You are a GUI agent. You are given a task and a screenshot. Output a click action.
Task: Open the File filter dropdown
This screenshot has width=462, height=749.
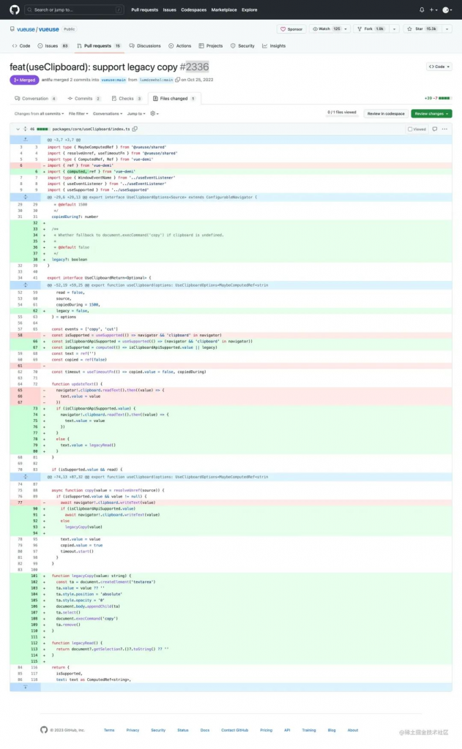tap(78, 113)
